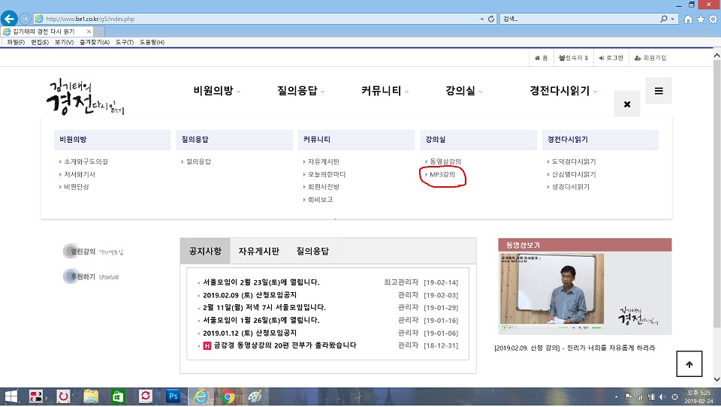Open the browser home icon
The width and height of the screenshot is (721, 407).
[688, 19]
